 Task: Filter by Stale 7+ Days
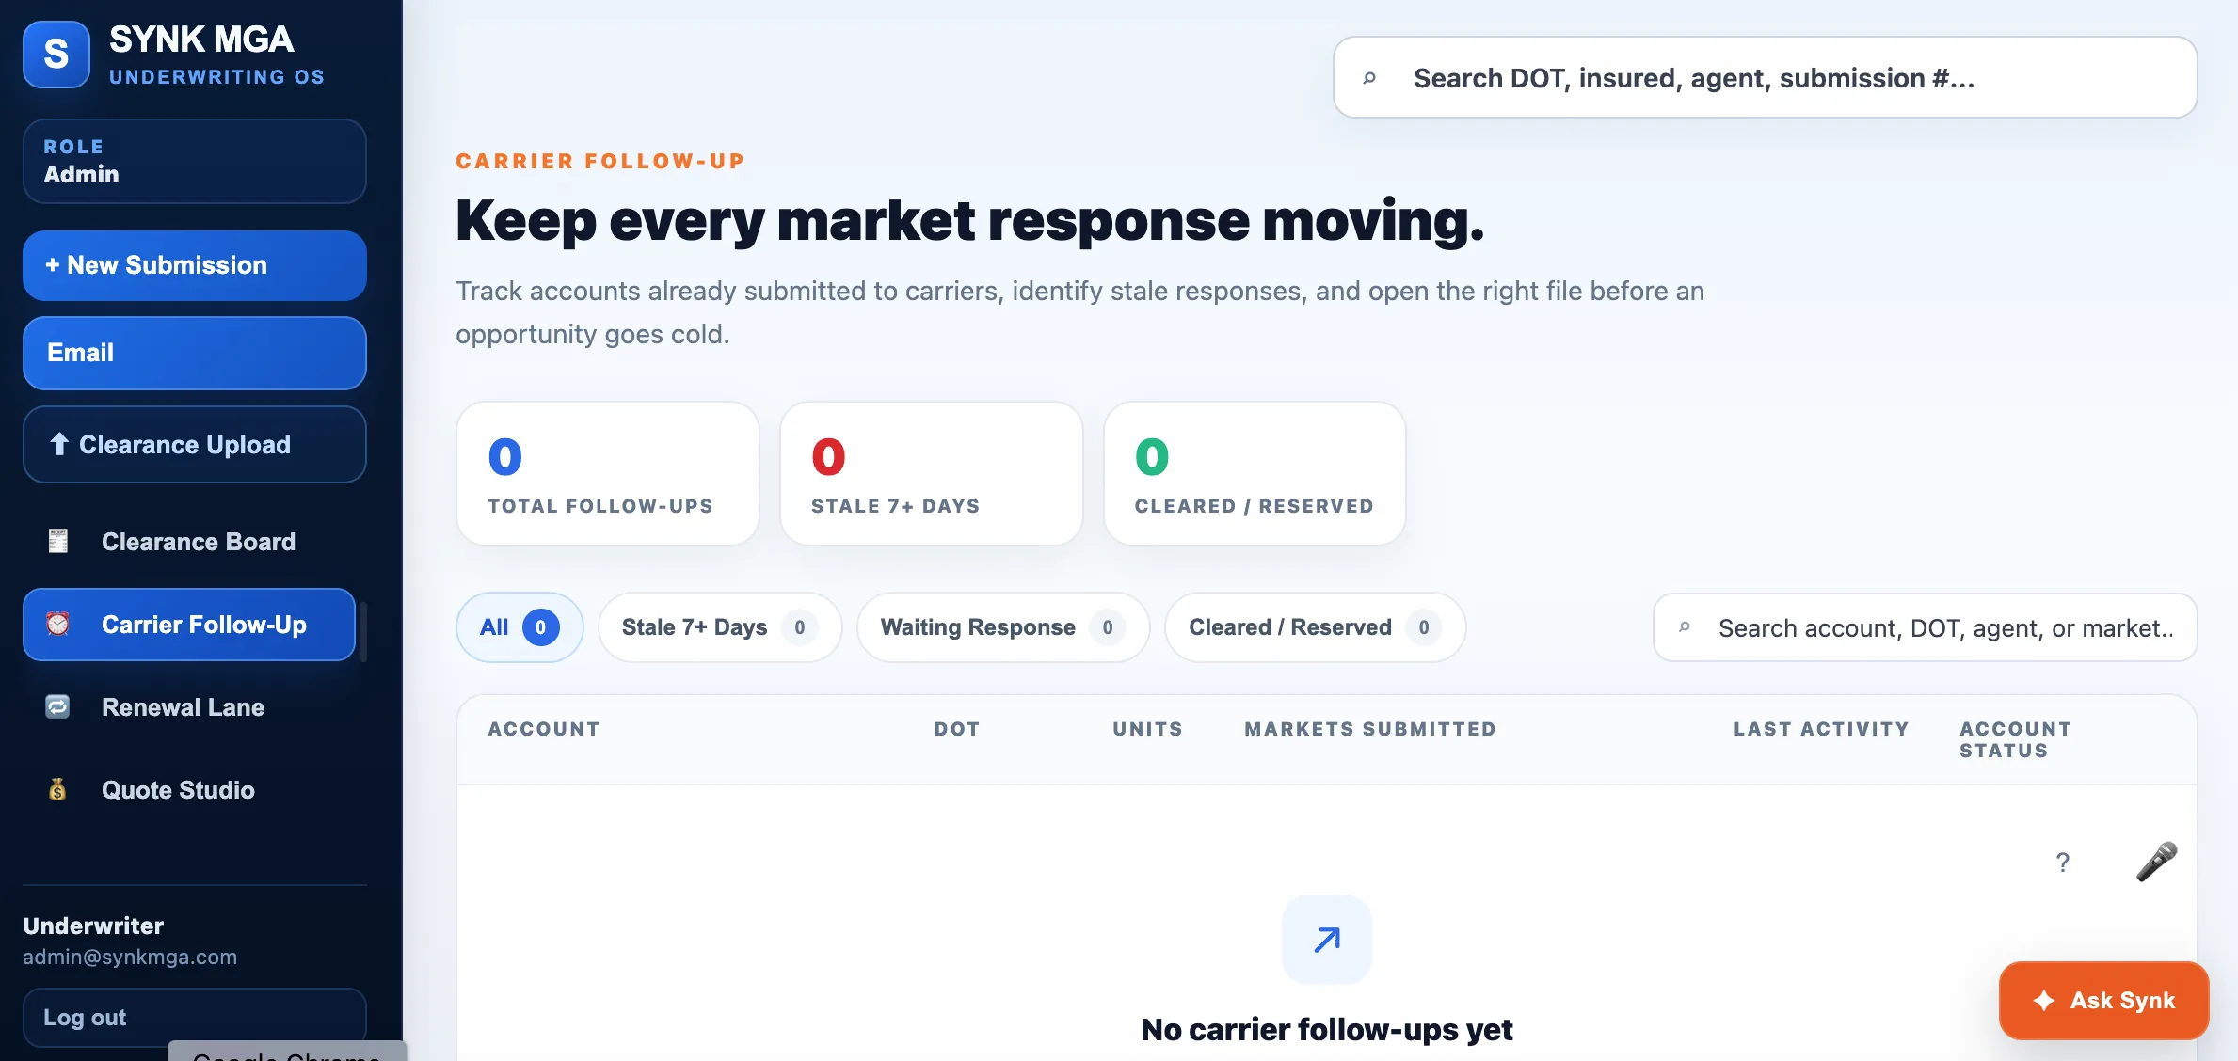click(720, 627)
